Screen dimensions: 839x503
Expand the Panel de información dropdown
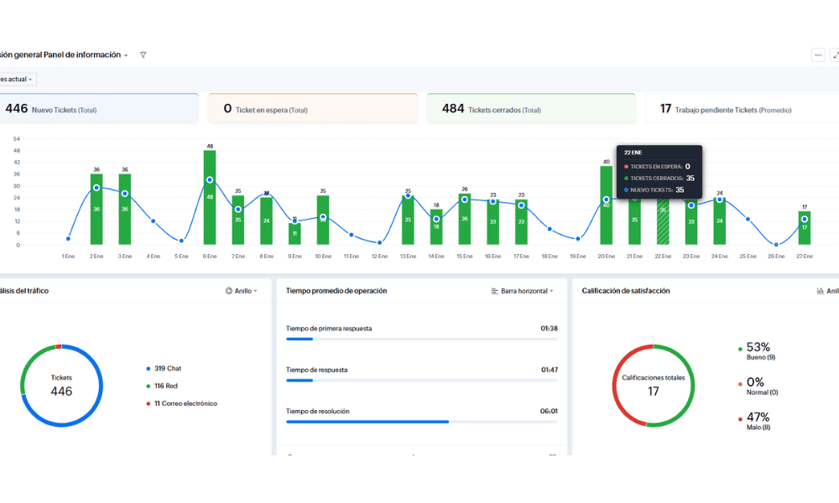click(126, 56)
